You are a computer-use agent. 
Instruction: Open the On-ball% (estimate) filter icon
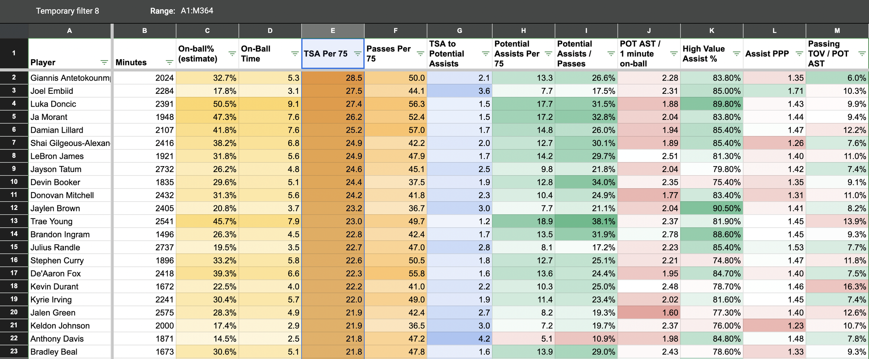coord(232,54)
